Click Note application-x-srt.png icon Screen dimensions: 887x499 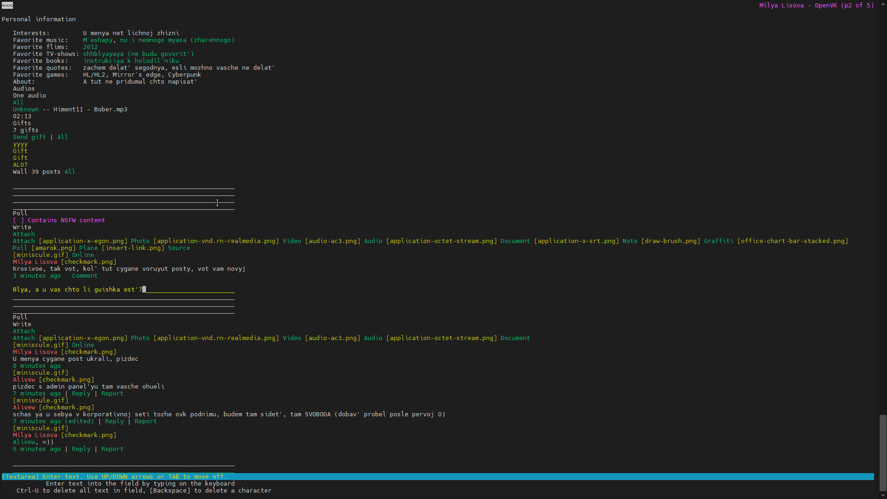[x=576, y=241]
